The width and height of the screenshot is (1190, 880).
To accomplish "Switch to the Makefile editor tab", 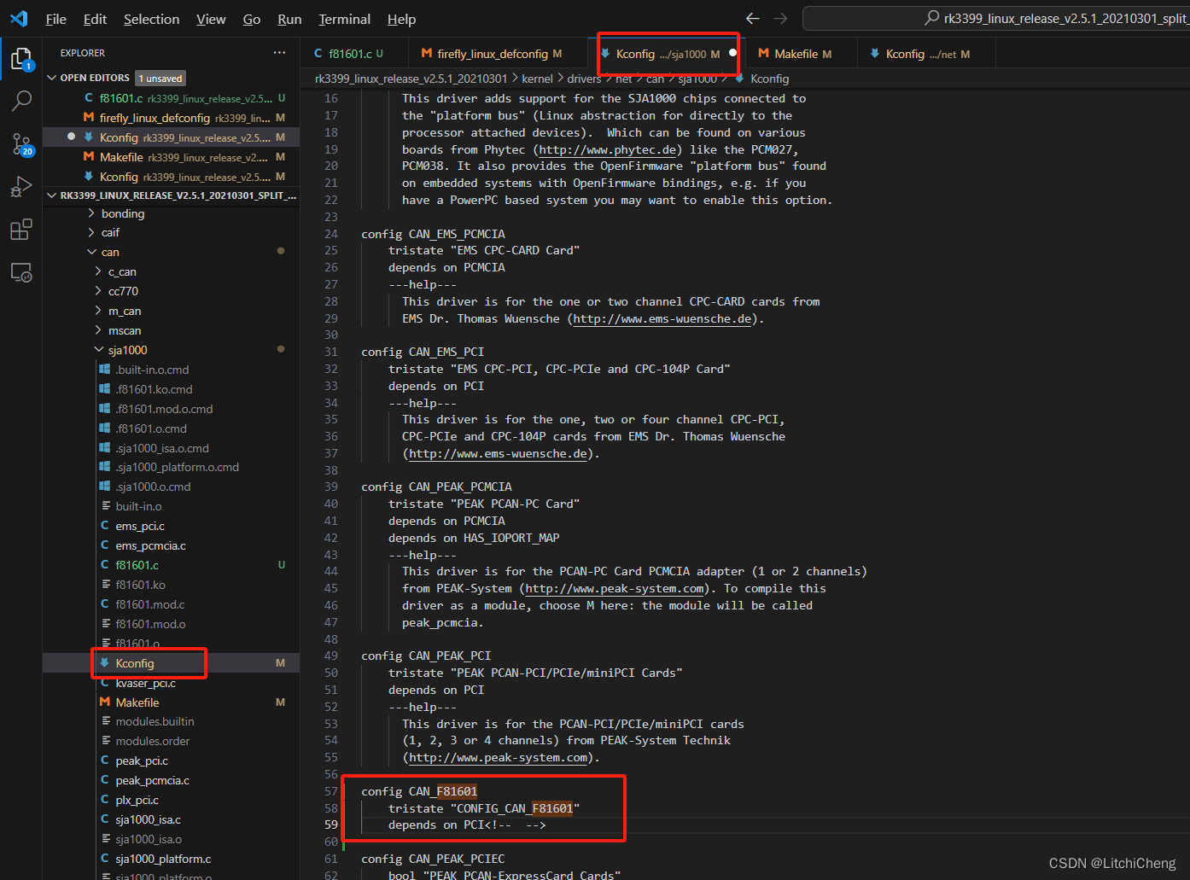I will tap(801, 53).
